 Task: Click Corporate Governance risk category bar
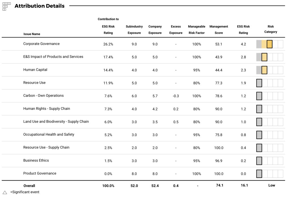[269, 44]
